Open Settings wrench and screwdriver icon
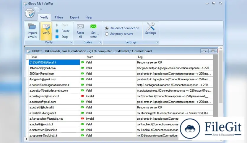Viewport: 247px width, 143px height. [150, 26]
